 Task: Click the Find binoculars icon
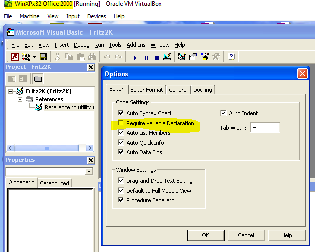click(x=92, y=57)
